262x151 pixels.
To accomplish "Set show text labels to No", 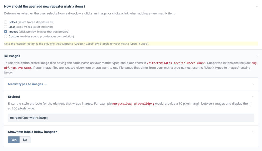I will coord(25,140).
